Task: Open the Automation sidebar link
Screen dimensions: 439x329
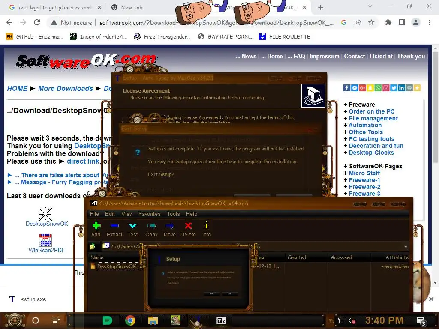Action: pos(365,125)
